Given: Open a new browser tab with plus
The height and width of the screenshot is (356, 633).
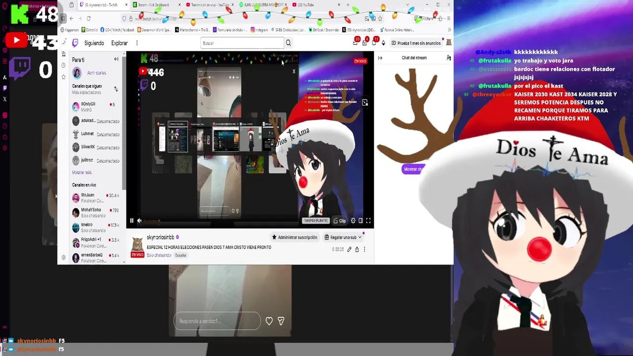Looking at the screenshot, I should coord(348,5).
